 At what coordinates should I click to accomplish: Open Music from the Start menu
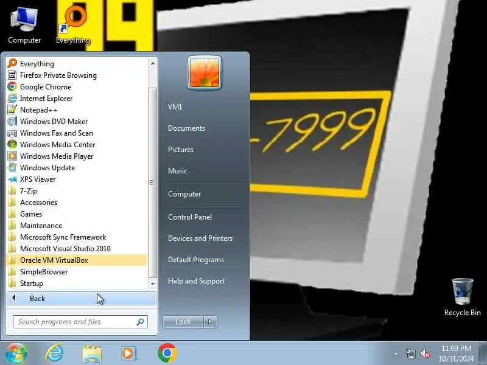tap(178, 171)
